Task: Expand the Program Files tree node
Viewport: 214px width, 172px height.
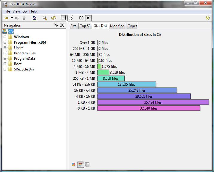Action: tap(5, 53)
